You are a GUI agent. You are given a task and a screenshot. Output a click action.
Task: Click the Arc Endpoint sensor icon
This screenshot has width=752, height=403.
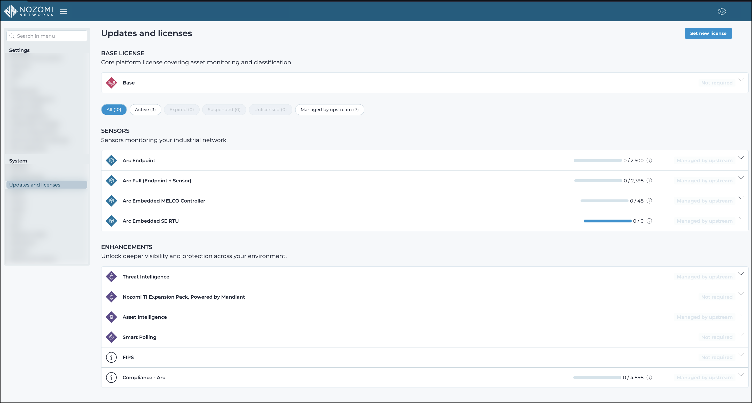click(111, 160)
